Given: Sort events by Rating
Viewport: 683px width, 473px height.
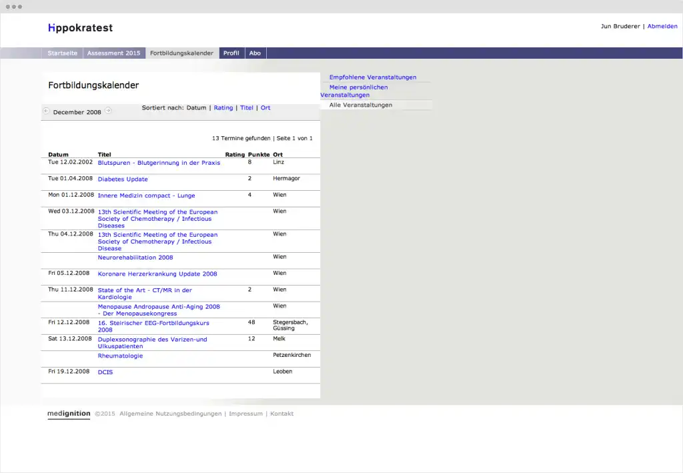Looking at the screenshot, I should [x=223, y=108].
